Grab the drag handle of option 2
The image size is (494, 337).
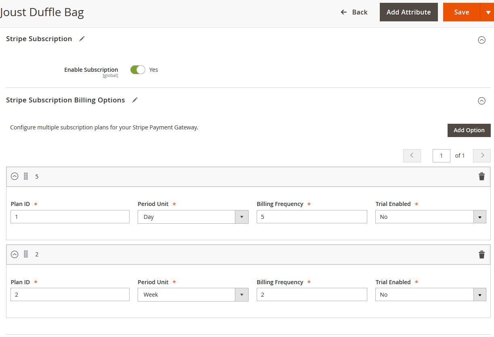point(26,254)
